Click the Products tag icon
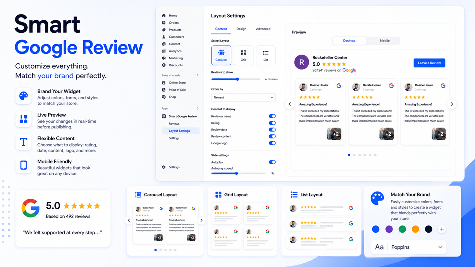The width and height of the screenshot is (475, 267). coord(164,30)
